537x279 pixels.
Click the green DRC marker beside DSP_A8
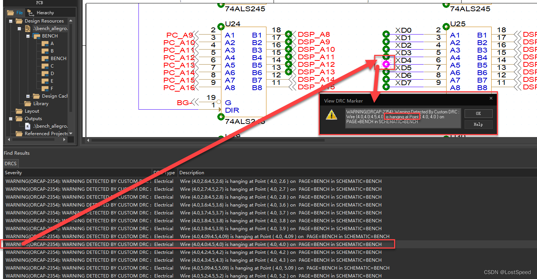click(x=288, y=34)
